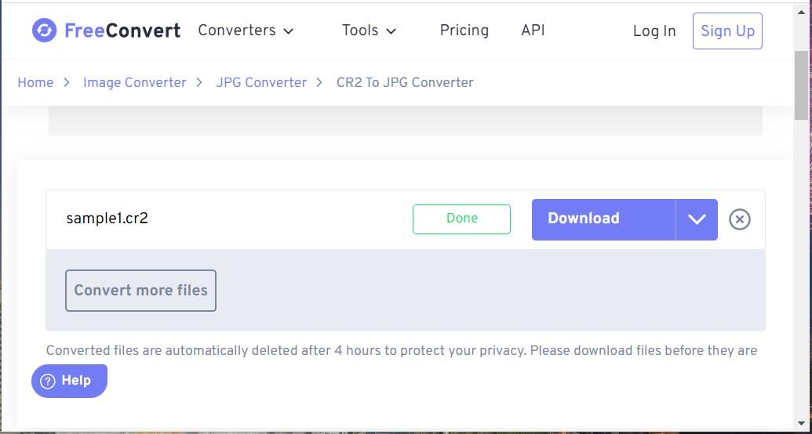Download the converted sample1.cr2 file
The height and width of the screenshot is (434, 812).
[x=603, y=219]
